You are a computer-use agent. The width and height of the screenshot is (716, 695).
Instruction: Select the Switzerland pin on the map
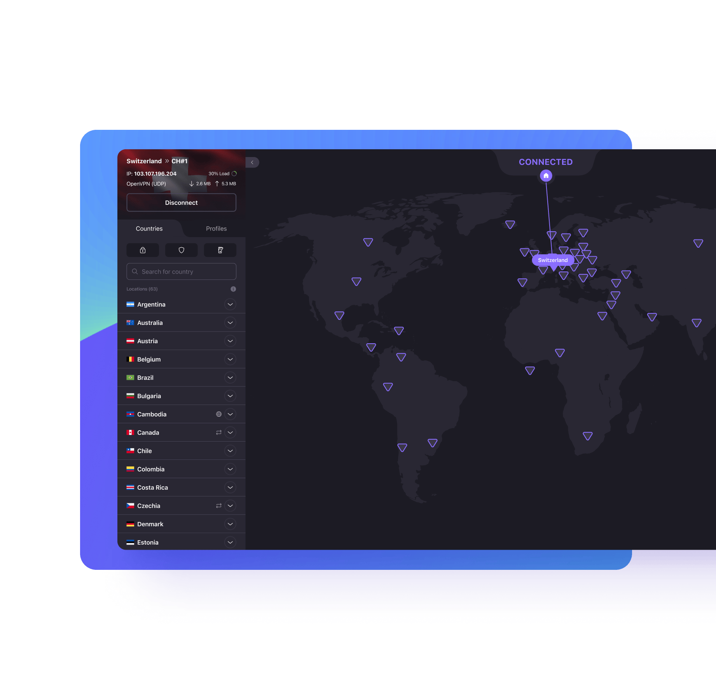[553, 260]
